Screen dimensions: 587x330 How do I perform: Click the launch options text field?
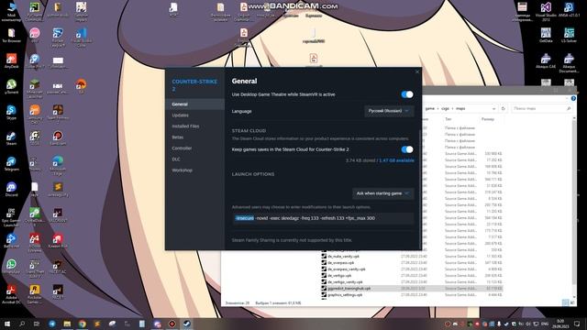(323, 218)
